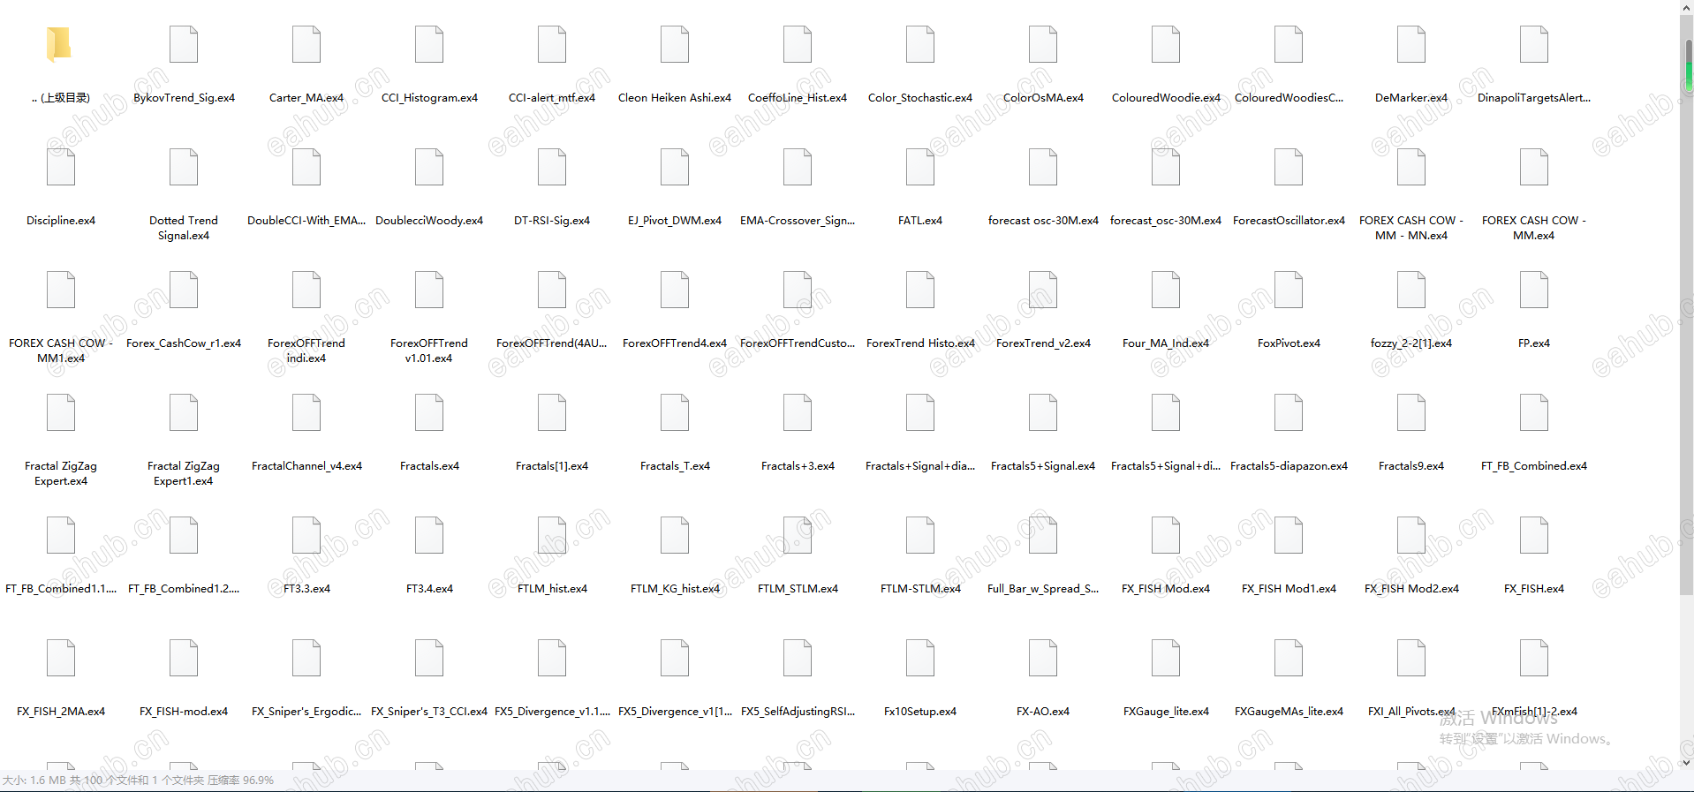
Task: Select the "FX_FISH Mod1.ex4" label
Action: tap(1289, 589)
